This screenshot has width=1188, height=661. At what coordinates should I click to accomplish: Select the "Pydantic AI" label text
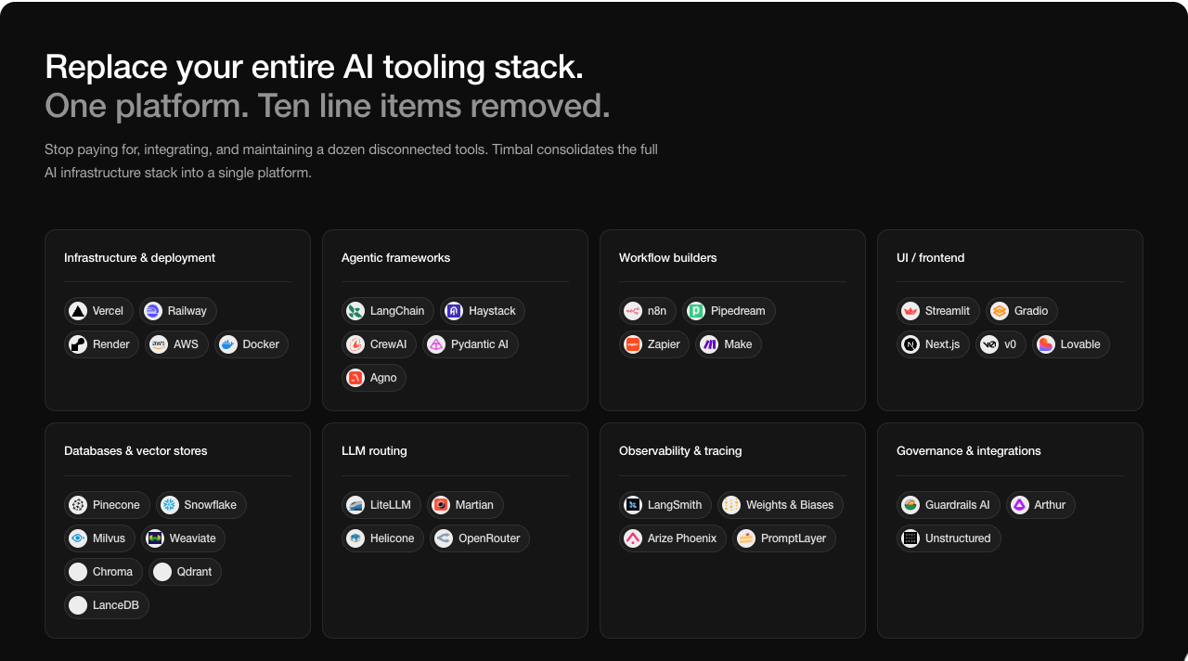click(x=480, y=344)
